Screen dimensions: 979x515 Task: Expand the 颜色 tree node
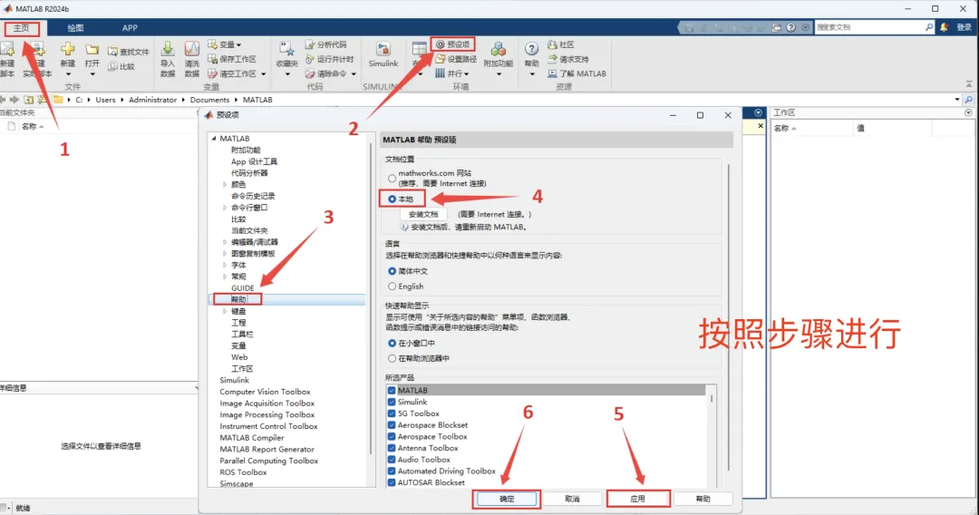[225, 185]
